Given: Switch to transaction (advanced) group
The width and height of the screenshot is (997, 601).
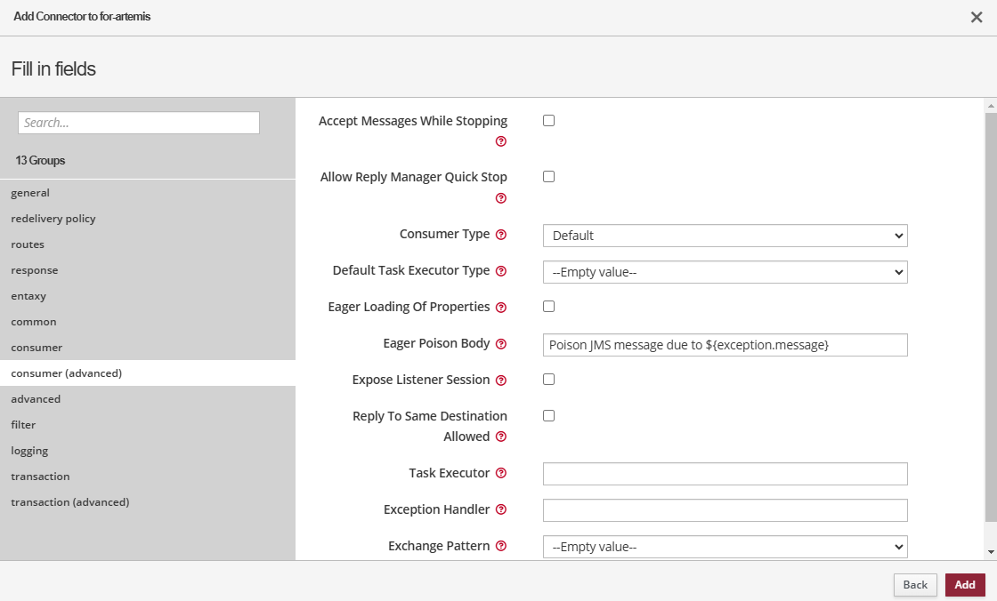Looking at the screenshot, I should (70, 502).
